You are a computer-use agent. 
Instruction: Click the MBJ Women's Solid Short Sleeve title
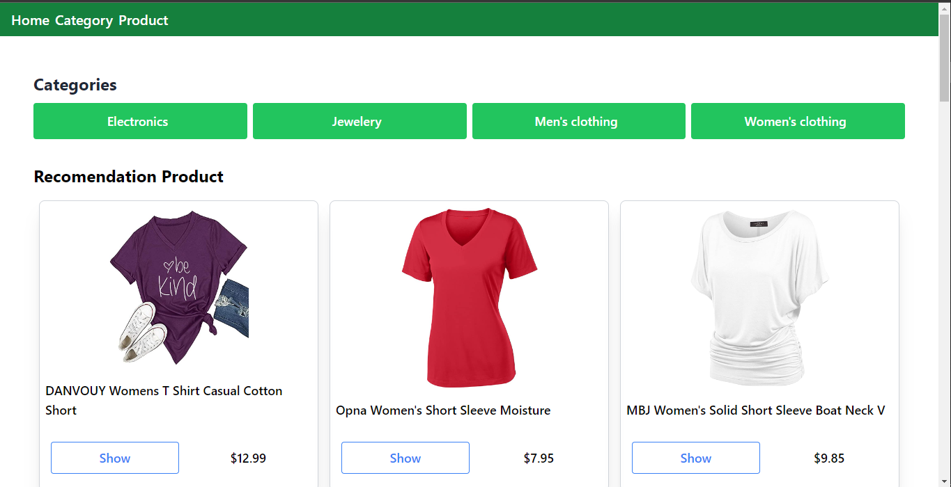click(x=755, y=410)
